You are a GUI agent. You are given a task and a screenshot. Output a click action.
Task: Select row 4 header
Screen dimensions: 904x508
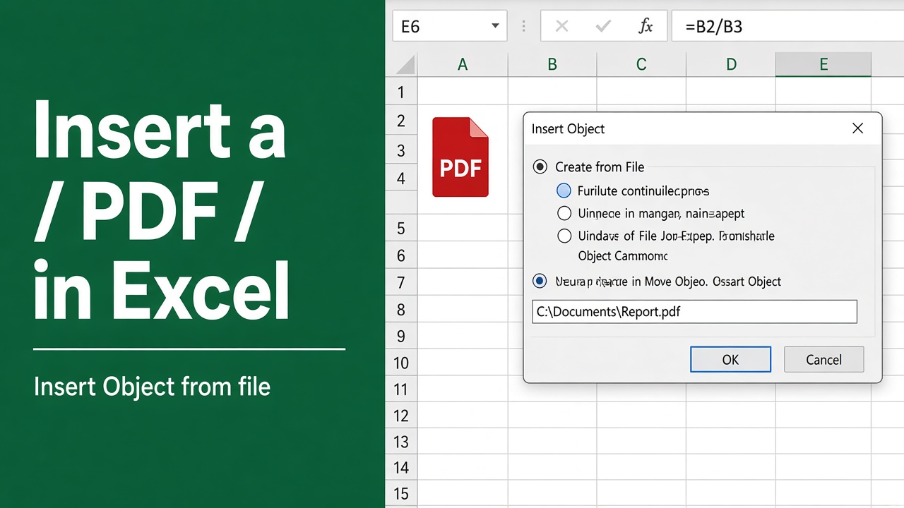401,179
